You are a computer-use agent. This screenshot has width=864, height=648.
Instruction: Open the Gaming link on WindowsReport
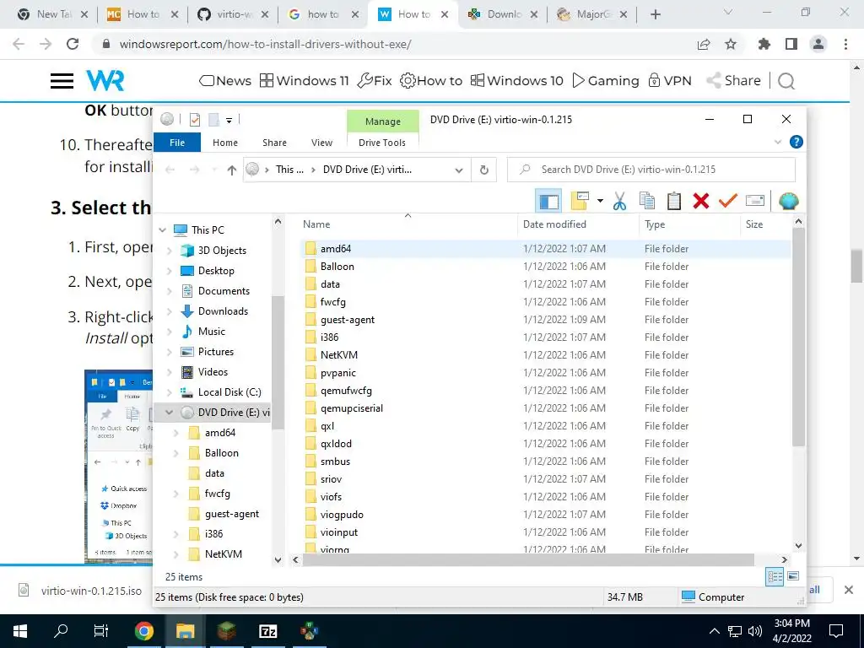tap(606, 80)
